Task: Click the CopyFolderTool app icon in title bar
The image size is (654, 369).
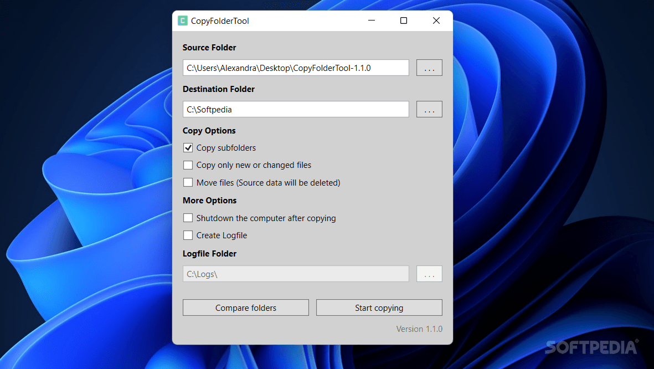Action: pyautogui.click(x=183, y=21)
